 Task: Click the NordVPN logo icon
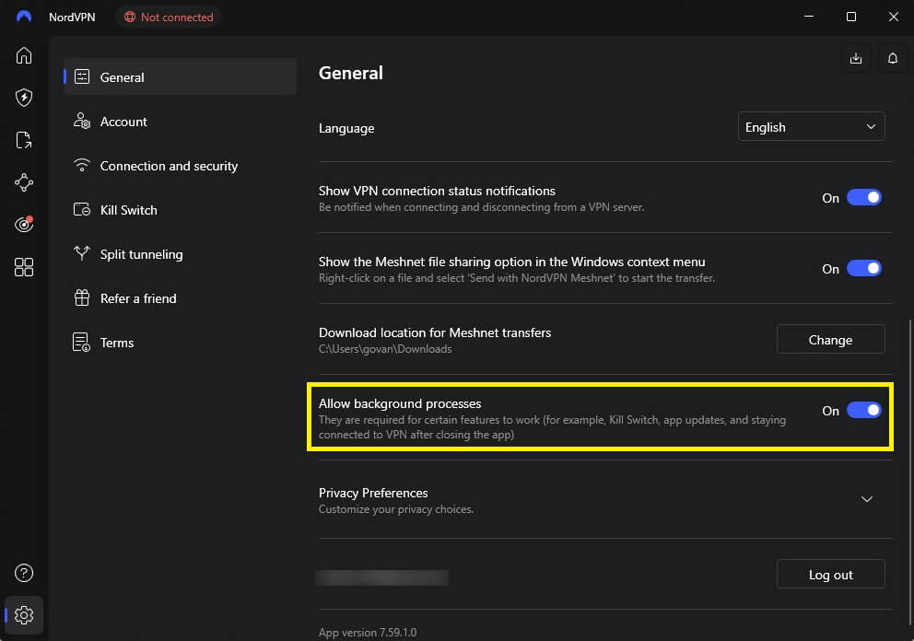24,17
